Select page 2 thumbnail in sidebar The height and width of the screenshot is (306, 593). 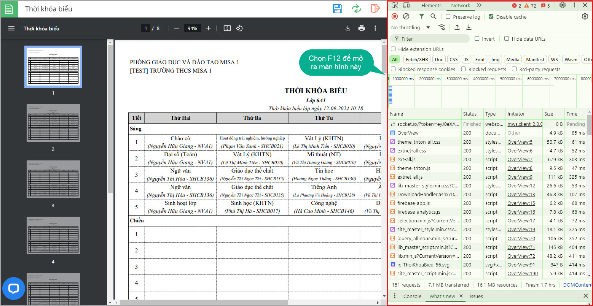(53, 123)
